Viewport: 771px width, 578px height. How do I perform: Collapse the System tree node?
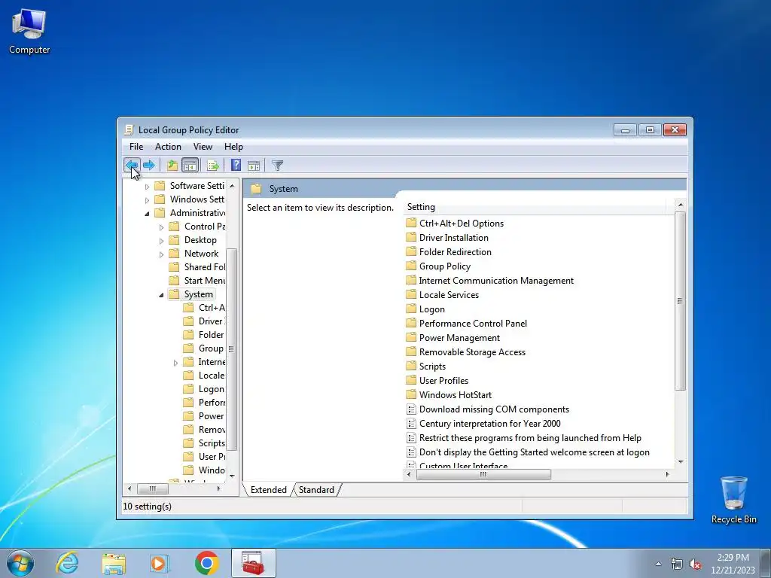[161, 295]
